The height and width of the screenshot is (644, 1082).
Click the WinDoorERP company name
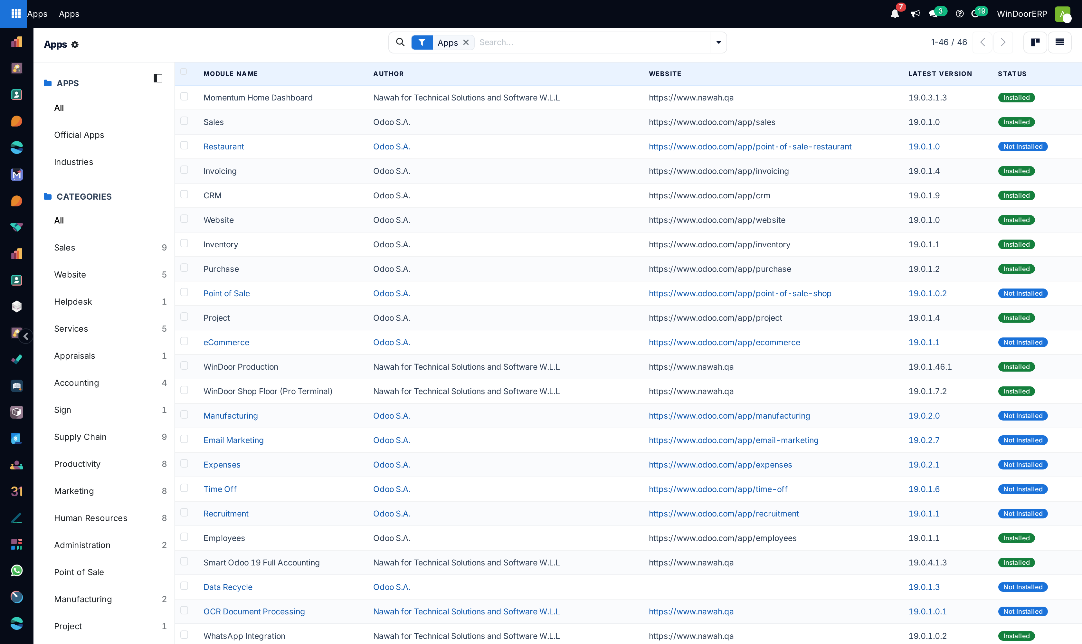click(1022, 14)
